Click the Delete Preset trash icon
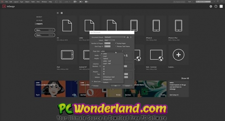Screen dimensions: 225x121 coord(131,37)
